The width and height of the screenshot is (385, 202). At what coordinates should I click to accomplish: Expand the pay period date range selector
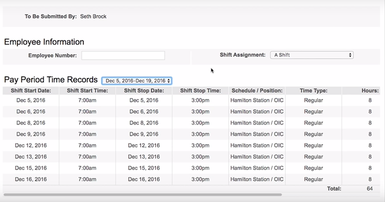click(x=137, y=81)
